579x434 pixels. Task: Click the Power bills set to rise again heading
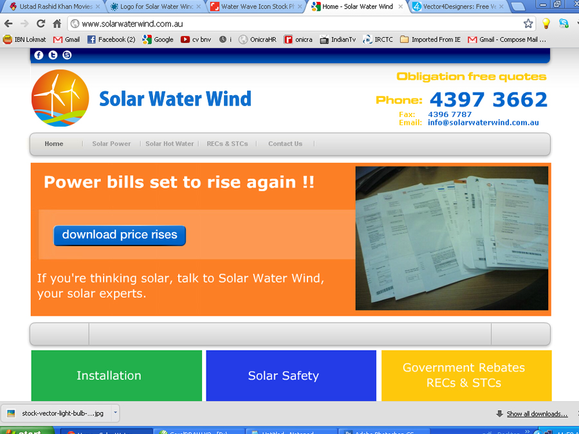click(179, 183)
